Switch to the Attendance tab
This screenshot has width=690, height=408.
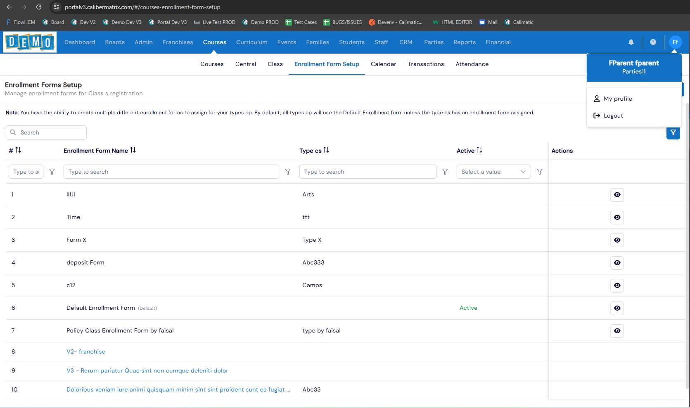click(472, 64)
